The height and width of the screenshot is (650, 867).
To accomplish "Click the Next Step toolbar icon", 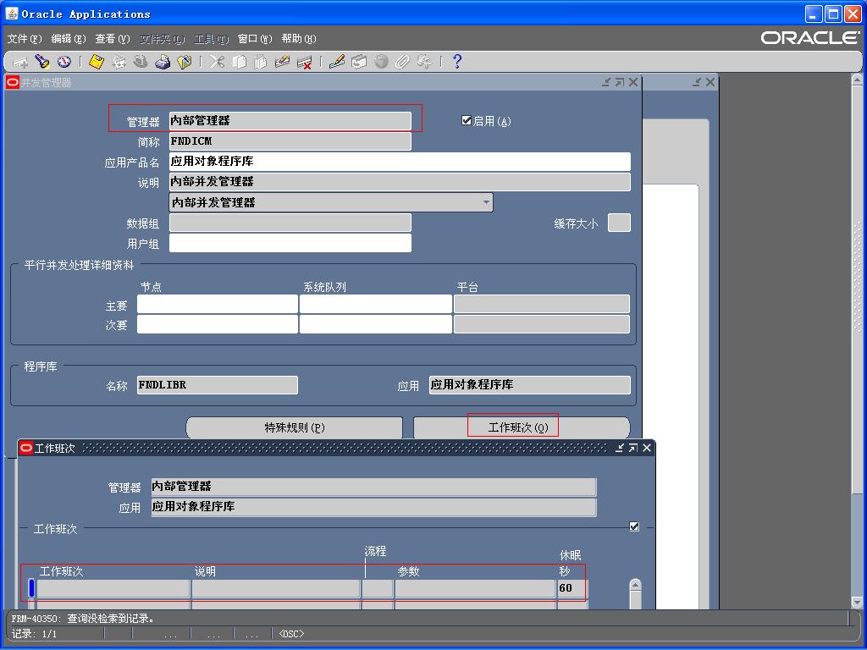I will click(x=119, y=62).
